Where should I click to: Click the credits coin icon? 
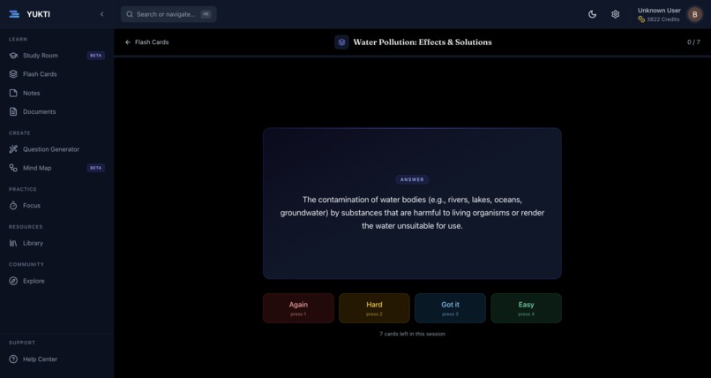(641, 19)
